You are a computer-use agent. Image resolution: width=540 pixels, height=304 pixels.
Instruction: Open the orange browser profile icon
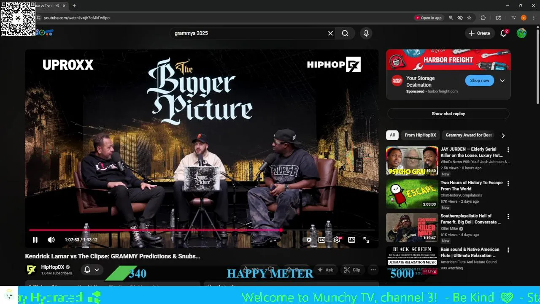click(x=524, y=18)
